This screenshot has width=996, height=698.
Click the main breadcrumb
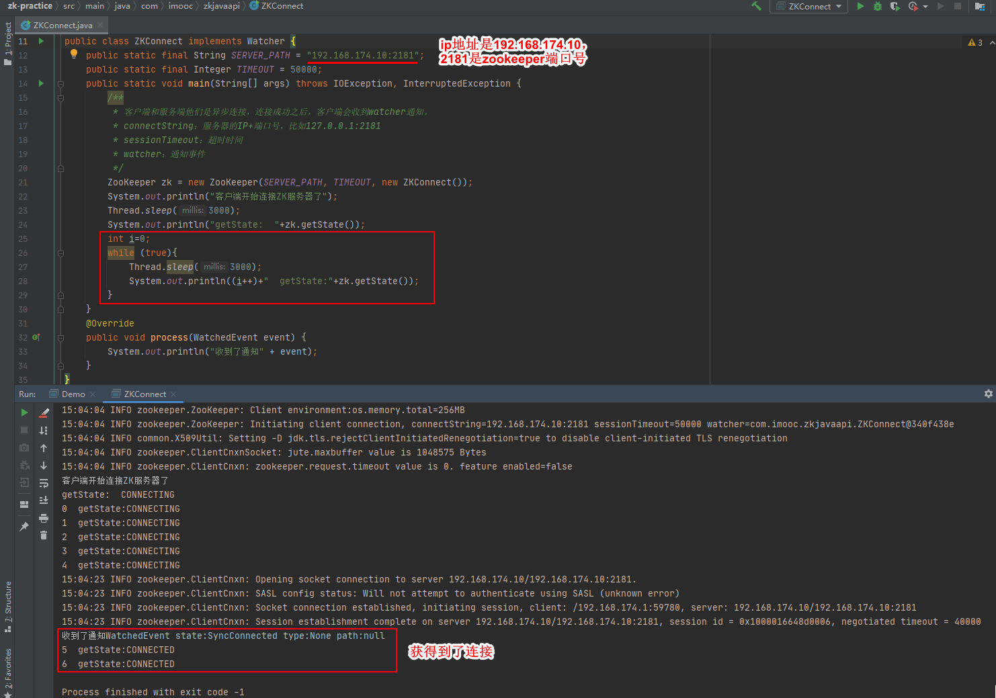click(95, 6)
